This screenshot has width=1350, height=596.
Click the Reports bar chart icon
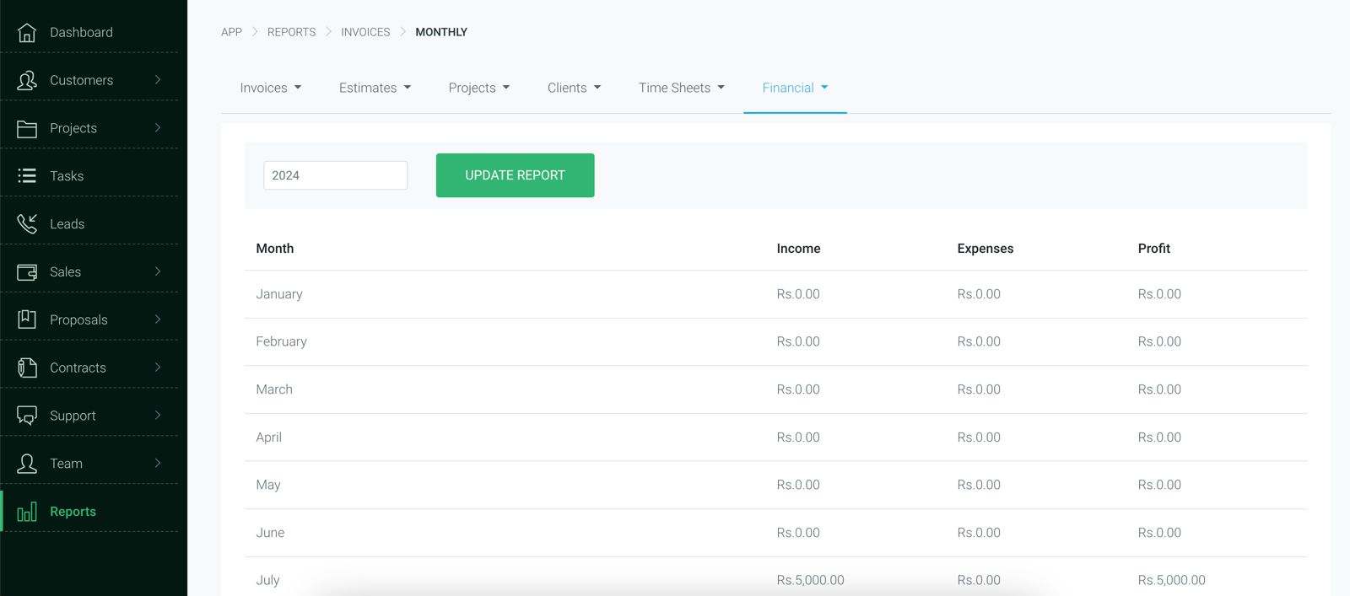[x=27, y=512]
